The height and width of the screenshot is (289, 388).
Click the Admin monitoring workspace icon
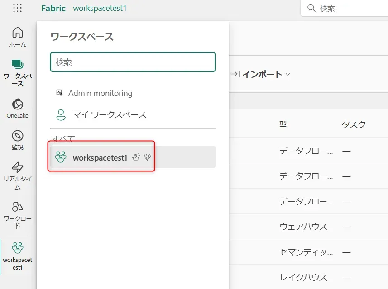point(59,93)
